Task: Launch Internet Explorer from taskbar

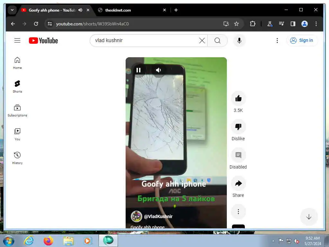Action: coord(29,241)
